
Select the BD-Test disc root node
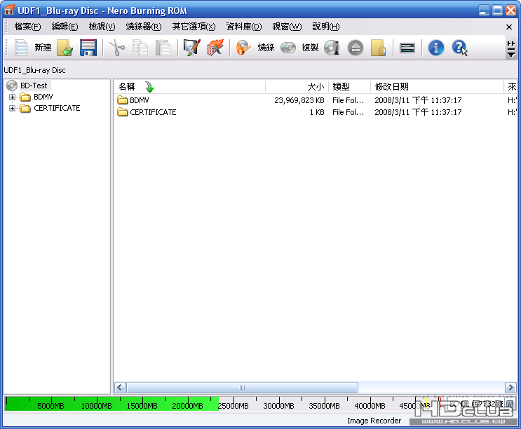point(34,86)
